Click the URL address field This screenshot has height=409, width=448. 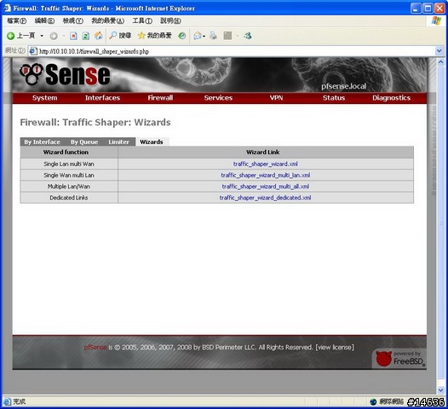point(236,51)
